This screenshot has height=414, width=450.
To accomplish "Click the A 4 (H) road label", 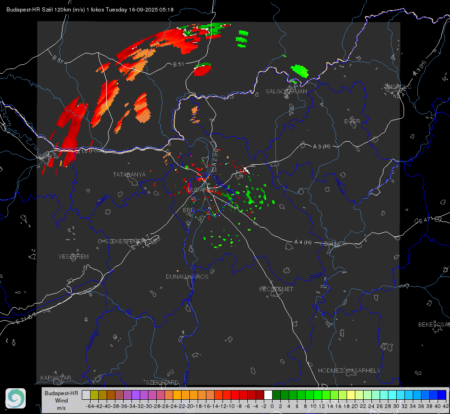I will (303, 242).
